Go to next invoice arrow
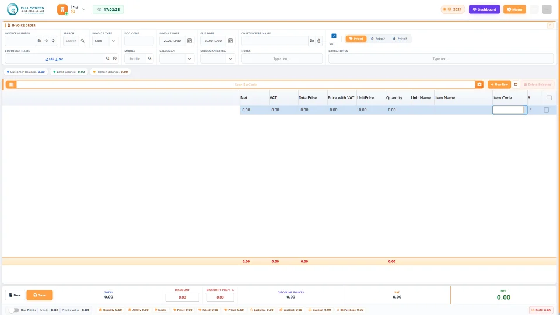The width and height of the screenshot is (560, 315). coord(47,41)
